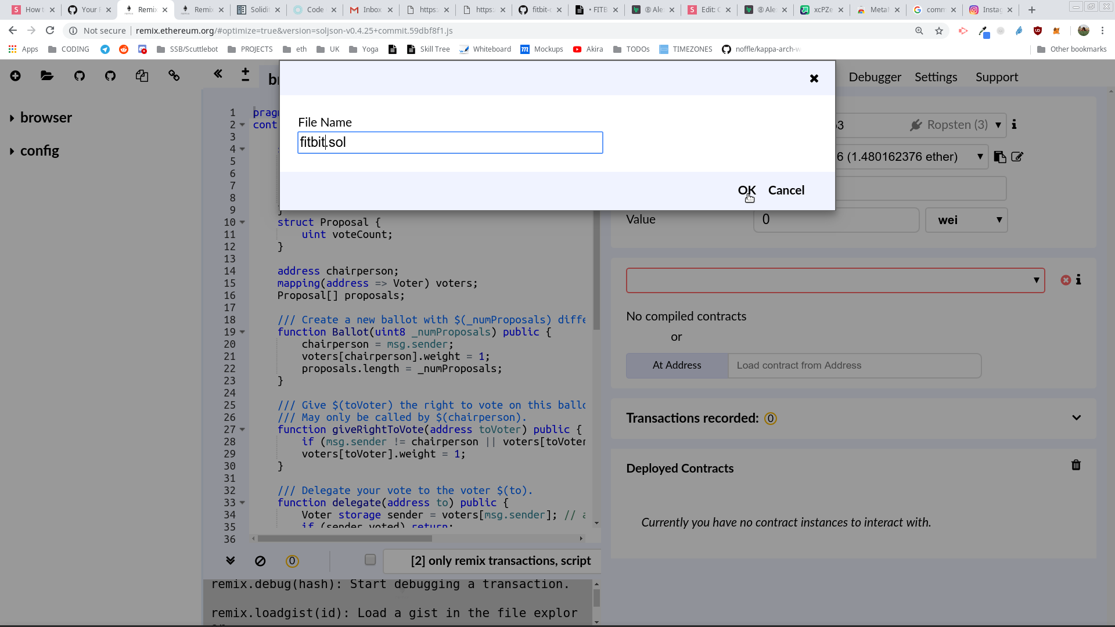Click the red error icon near contract selector
The width and height of the screenshot is (1115, 627).
(x=1066, y=280)
